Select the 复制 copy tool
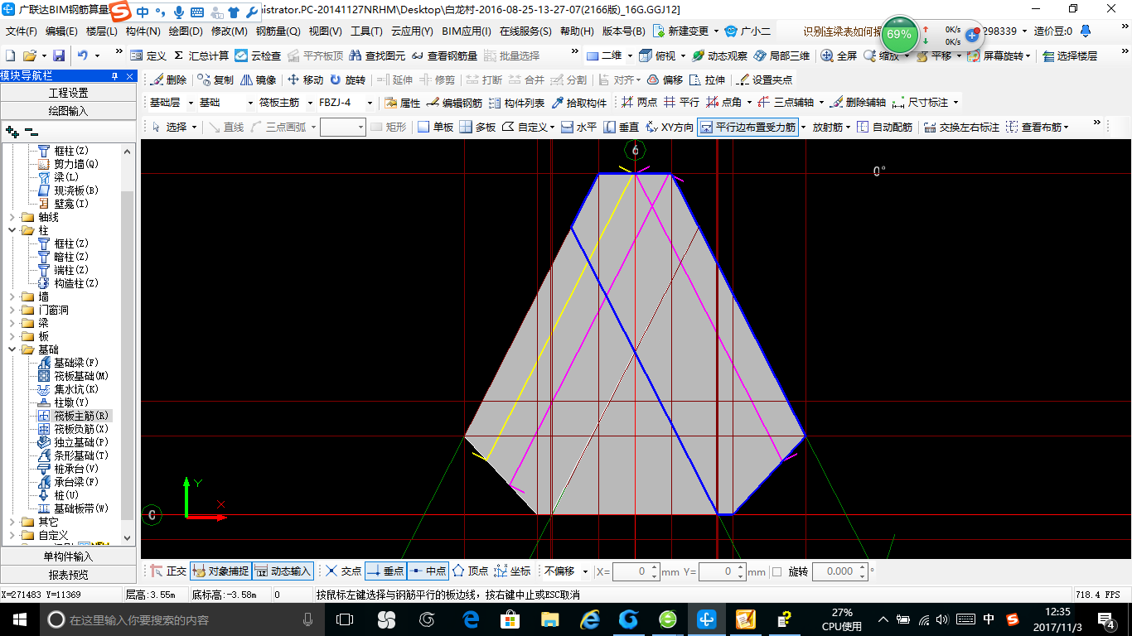1132x636 pixels. pyautogui.click(x=215, y=80)
